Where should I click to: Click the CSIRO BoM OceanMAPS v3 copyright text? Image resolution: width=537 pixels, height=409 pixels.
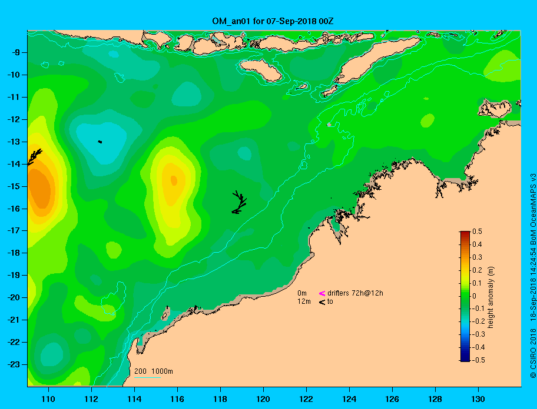tap(532, 276)
